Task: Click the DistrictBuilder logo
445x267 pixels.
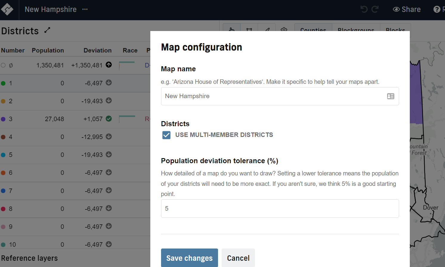Action: 7,9
